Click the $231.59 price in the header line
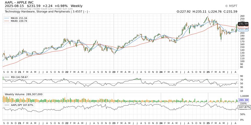This screenshot has width=251, height=125. click(34, 6)
